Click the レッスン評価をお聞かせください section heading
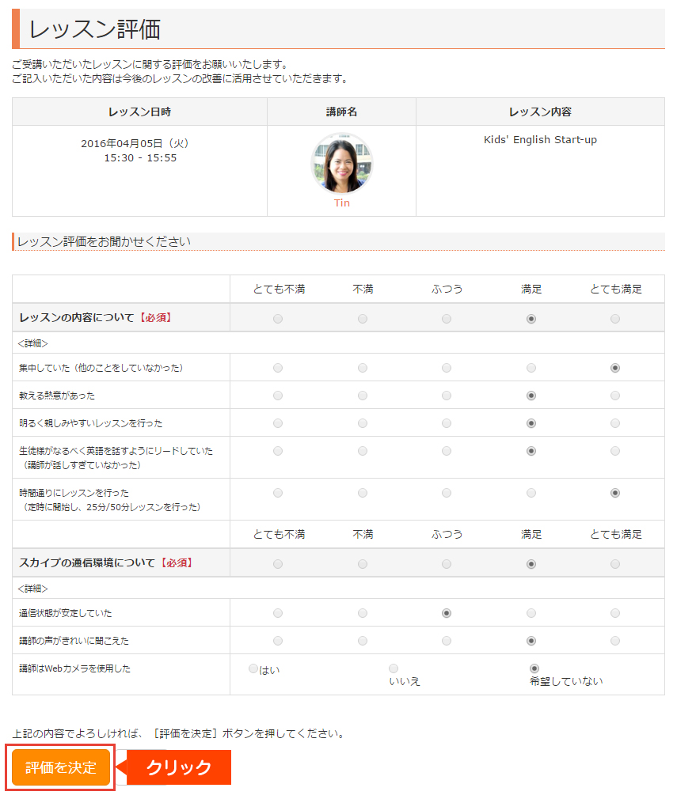Image resolution: width=677 pixels, height=799 pixels. click(104, 241)
